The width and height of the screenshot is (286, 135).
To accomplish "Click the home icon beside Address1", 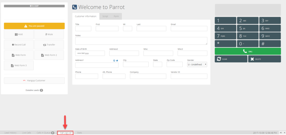I will click(x=117, y=61).
